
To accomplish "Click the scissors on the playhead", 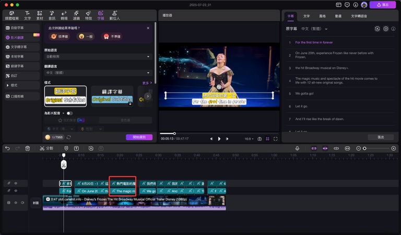I will click(x=64, y=164).
